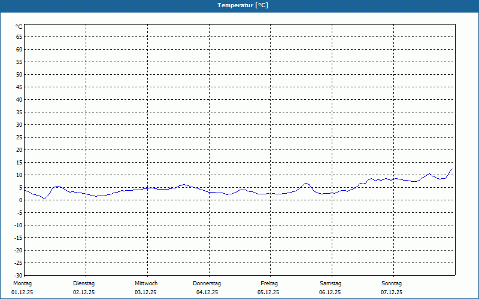Screen dimensions: 479x299
Task: Select the 55 axis label
Action: [19, 62]
